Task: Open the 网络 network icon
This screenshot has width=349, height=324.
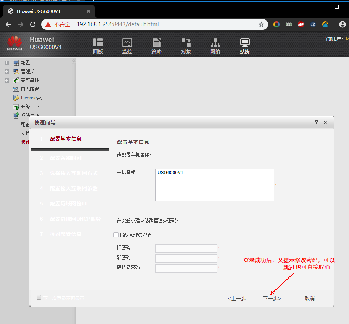Action: click(x=215, y=42)
